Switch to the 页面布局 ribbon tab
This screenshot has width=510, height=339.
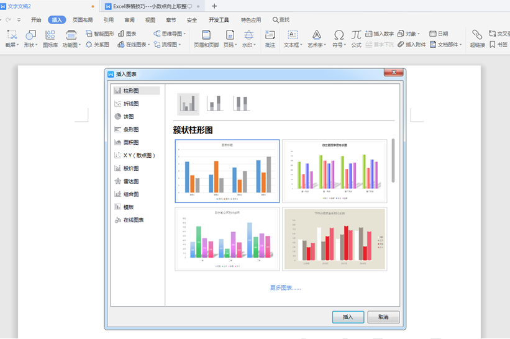tap(83, 20)
